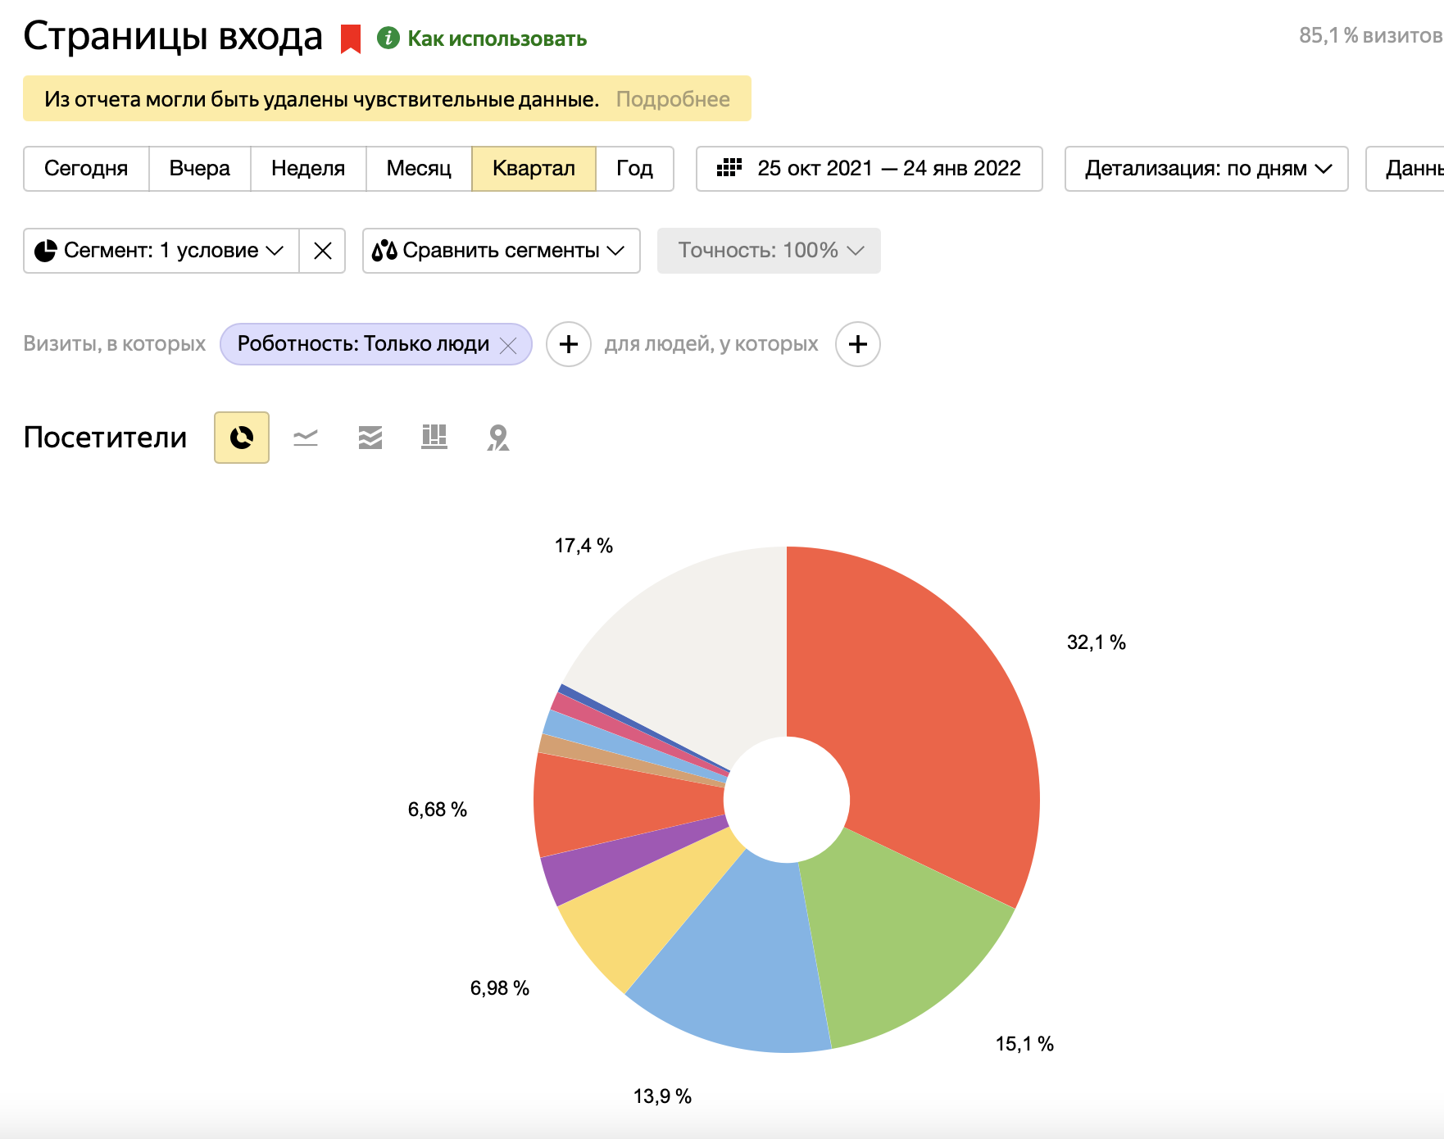Select the pie chart view icon
The height and width of the screenshot is (1139, 1444).
click(x=242, y=438)
